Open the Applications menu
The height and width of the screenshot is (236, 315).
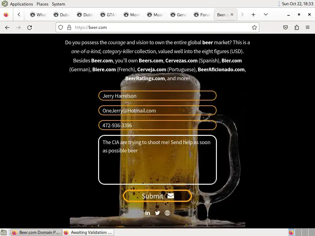pyautogui.click(x=21, y=4)
